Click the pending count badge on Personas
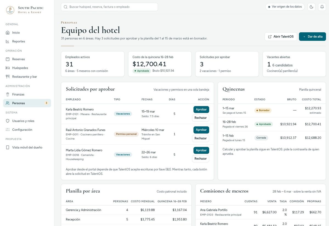Image resolution: width=329 pixels, height=226 pixels. click(x=46, y=103)
